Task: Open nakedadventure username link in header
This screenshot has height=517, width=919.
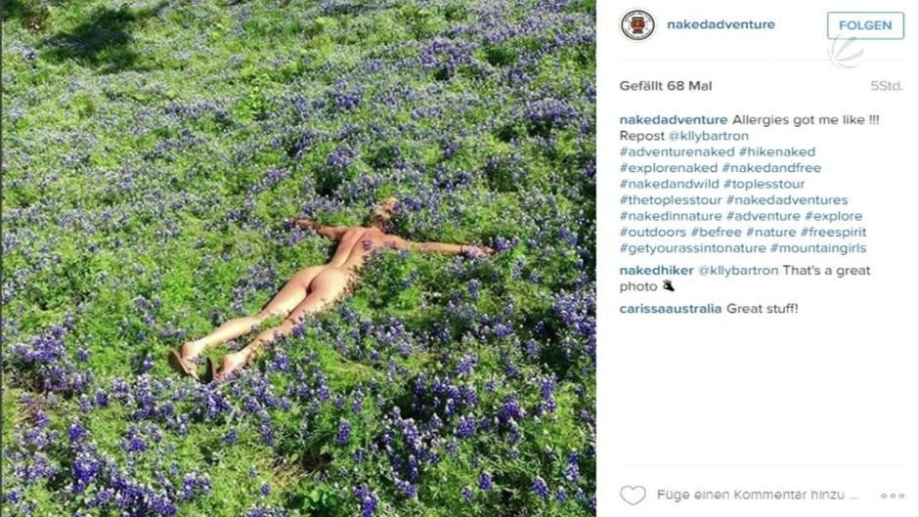Action: click(721, 24)
